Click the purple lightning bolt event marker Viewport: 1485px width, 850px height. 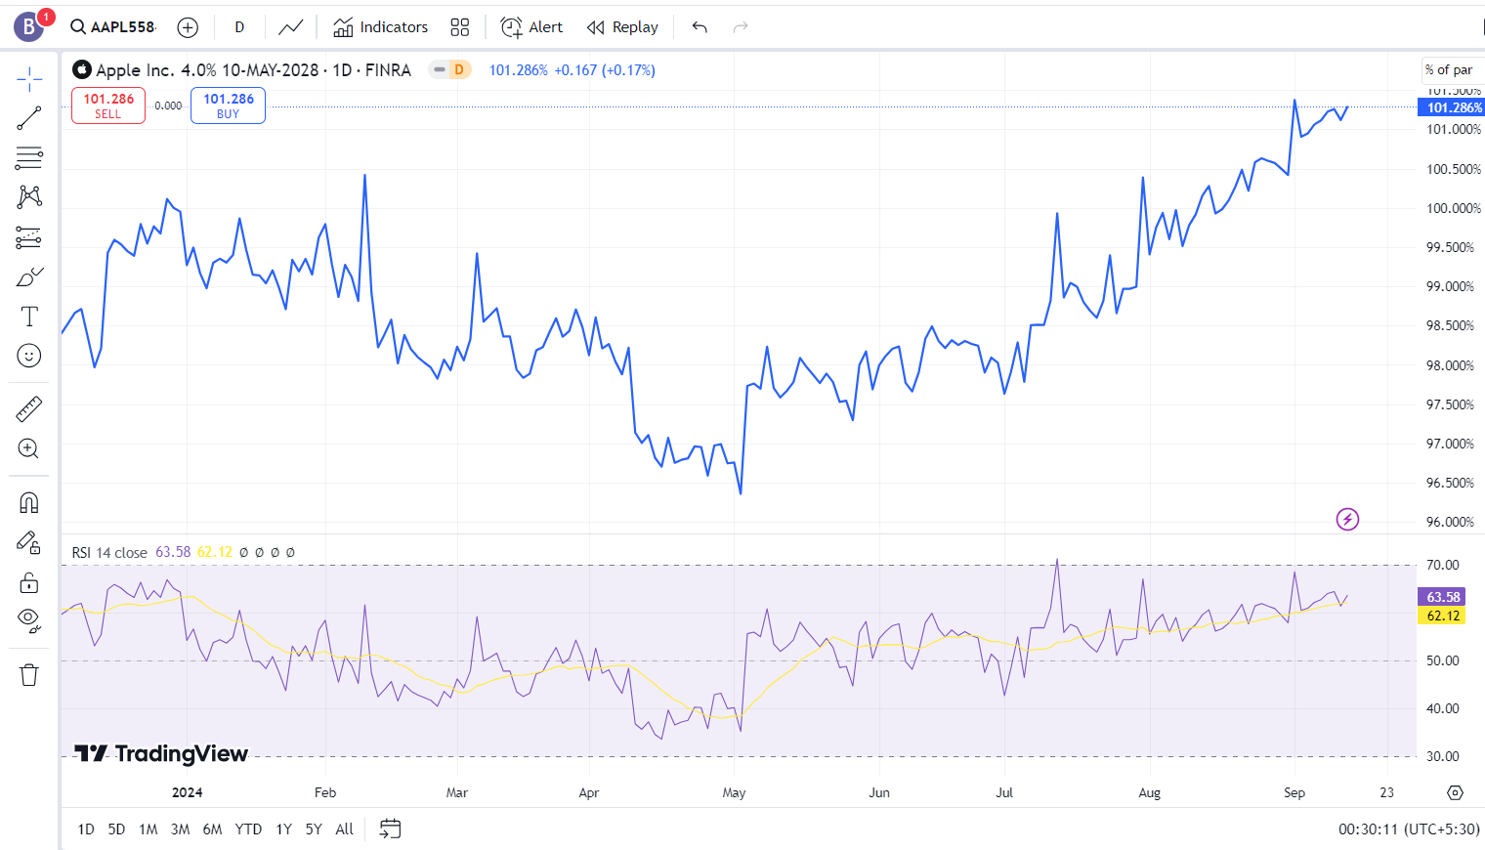tap(1347, 519)
